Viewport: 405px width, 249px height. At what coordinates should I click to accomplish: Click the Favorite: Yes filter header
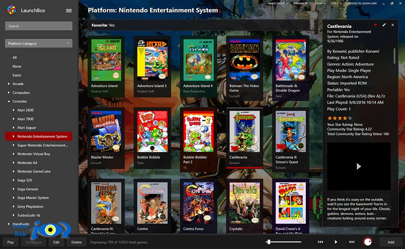coord(199,25)
